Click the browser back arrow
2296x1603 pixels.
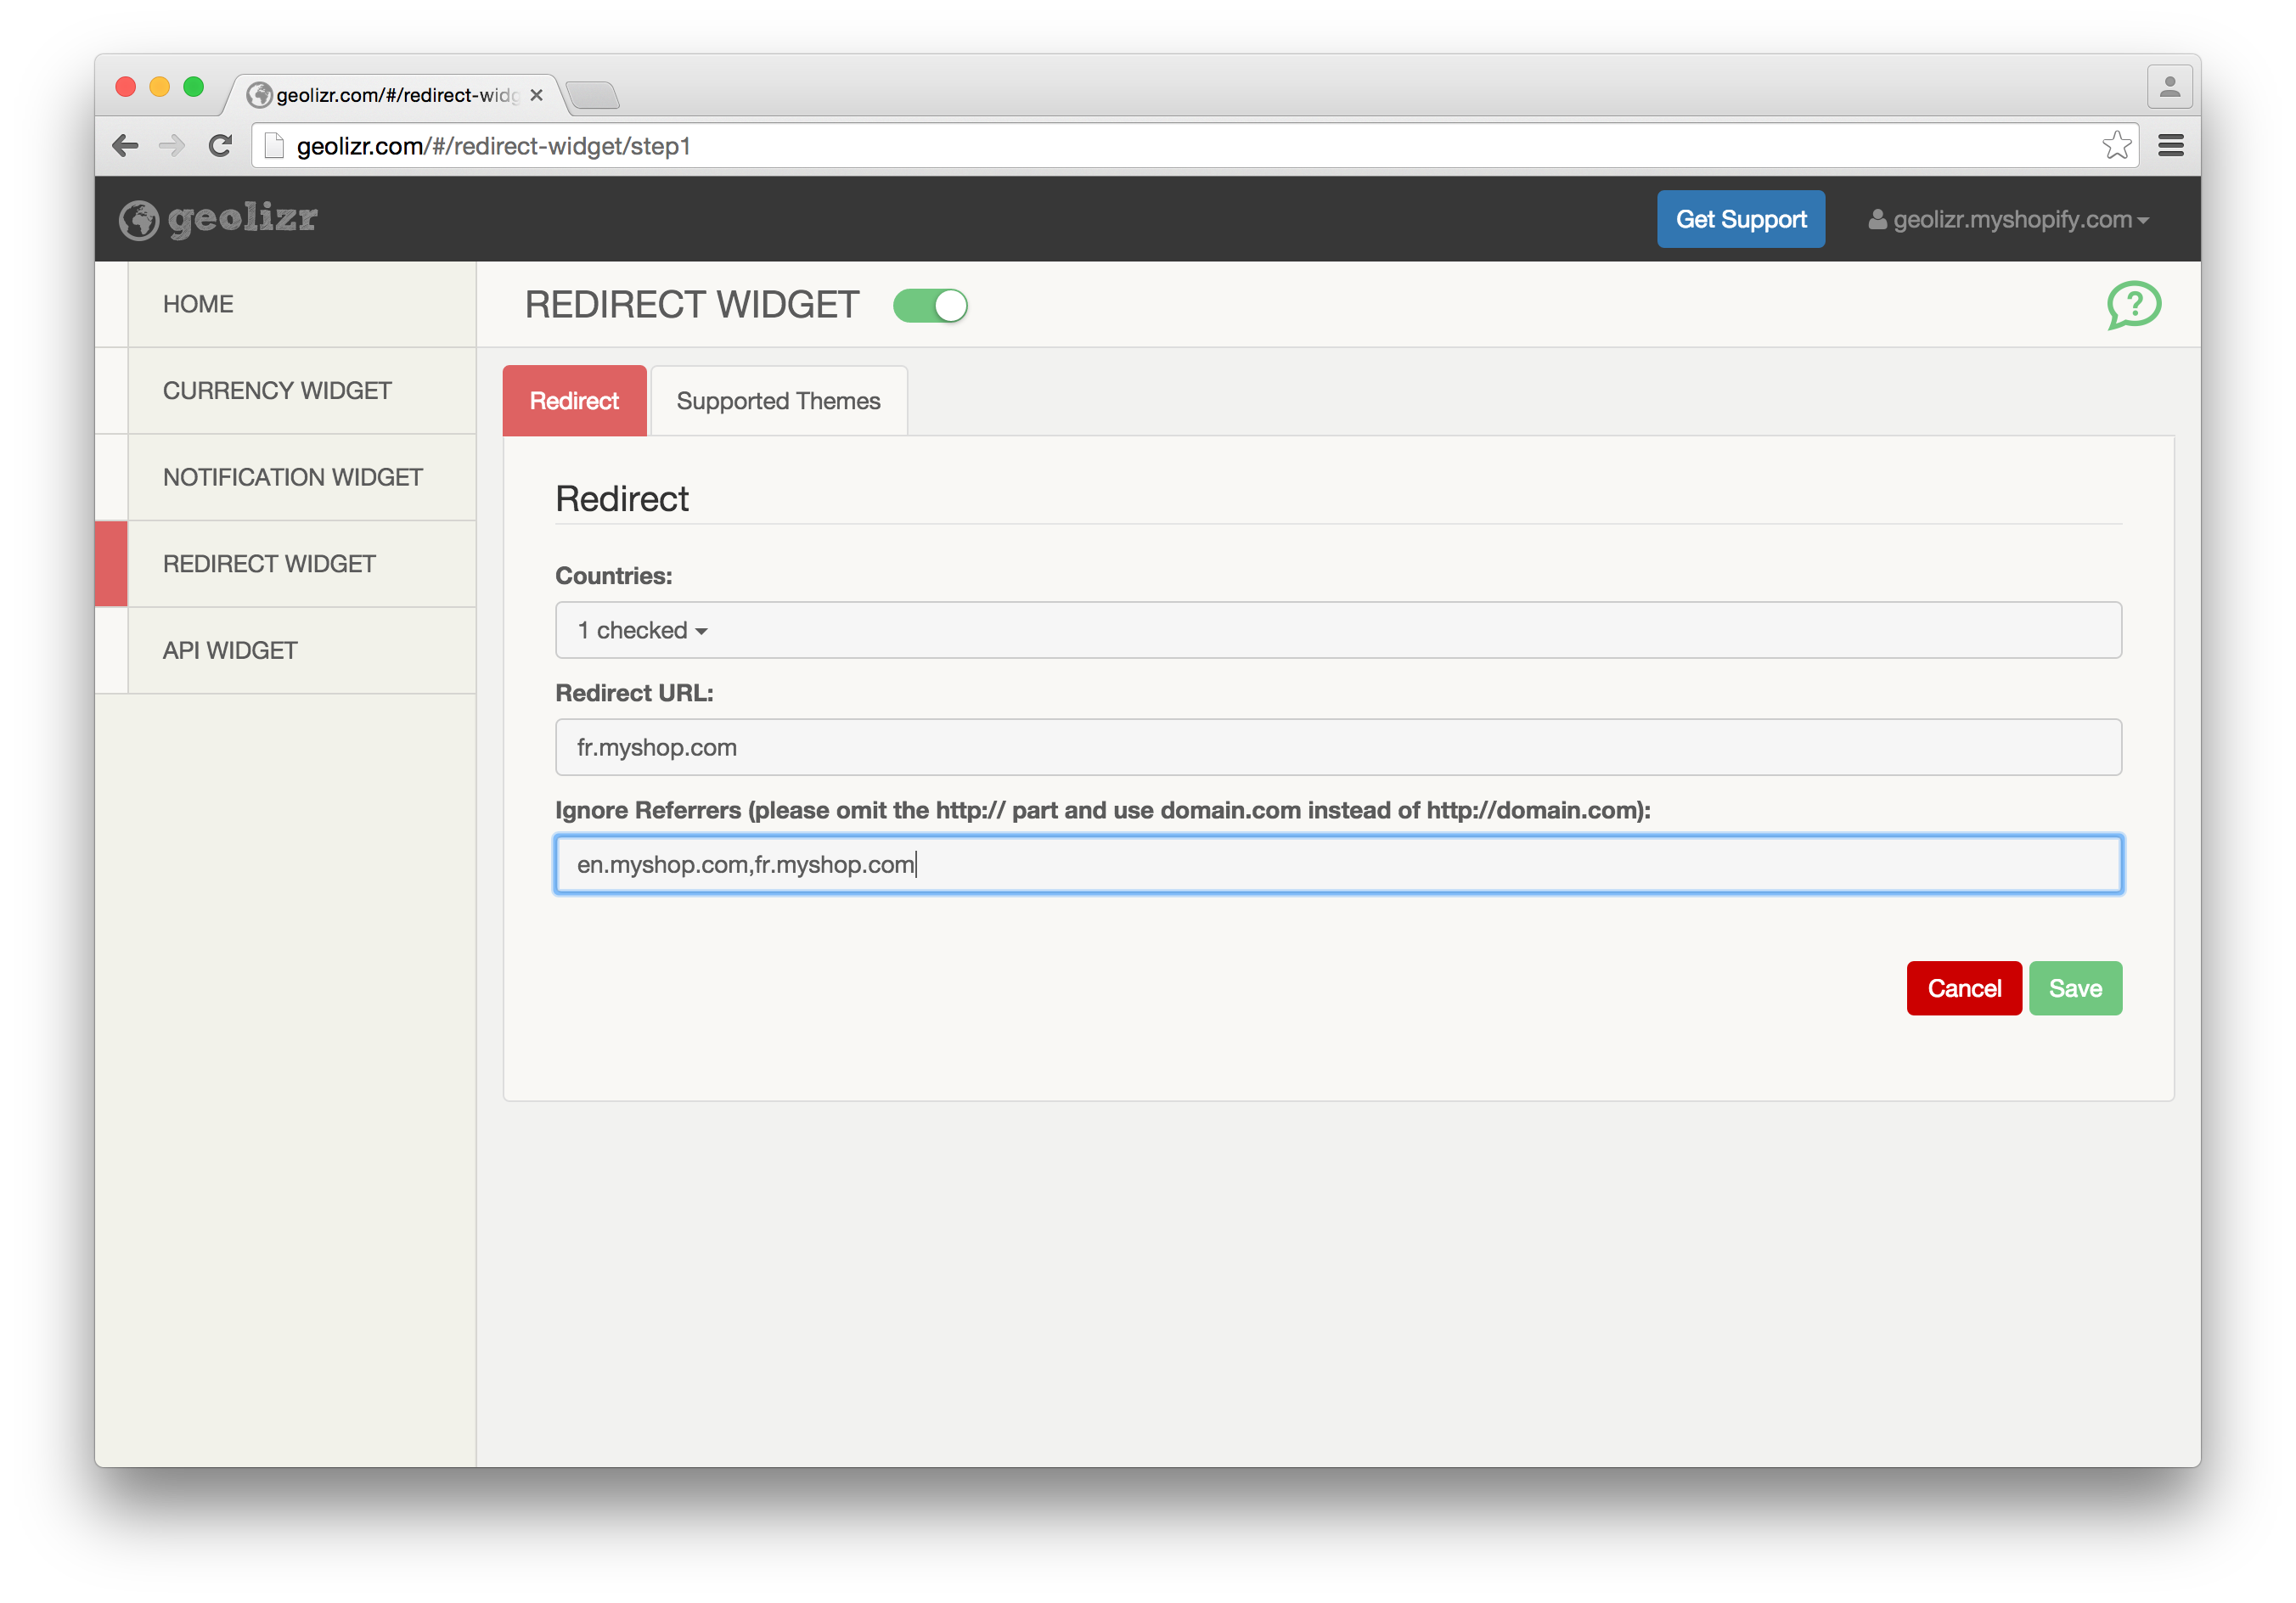(x=126, y=146)
